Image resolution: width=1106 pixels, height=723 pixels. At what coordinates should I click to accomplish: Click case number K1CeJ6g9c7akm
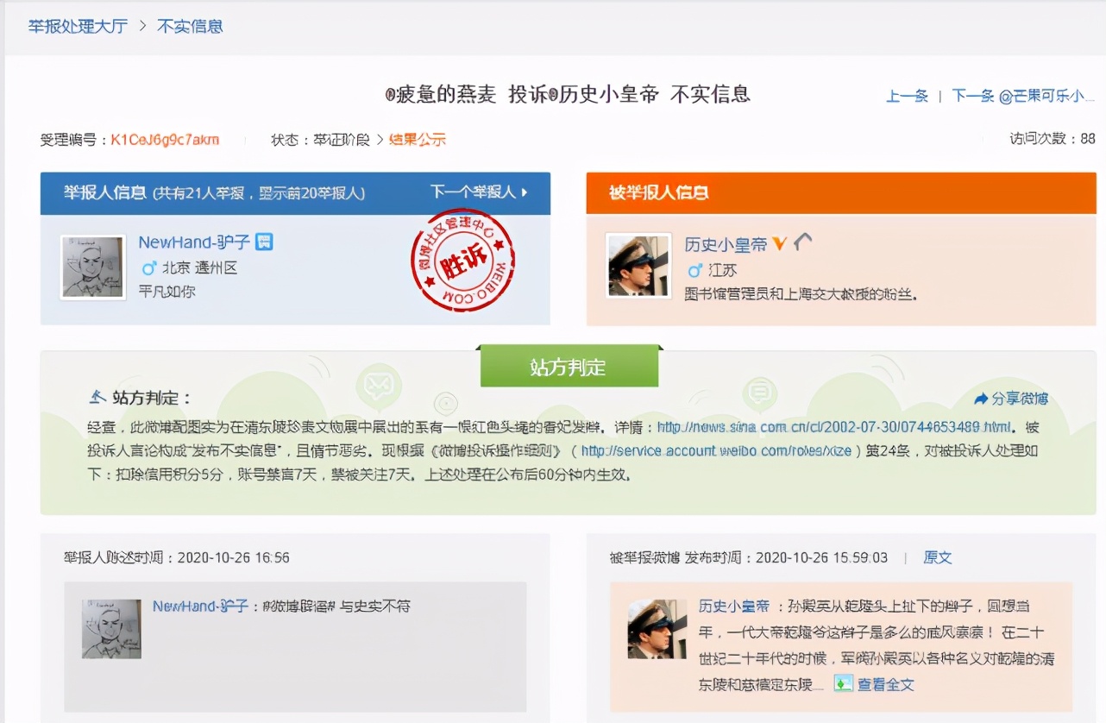(165, 140)
